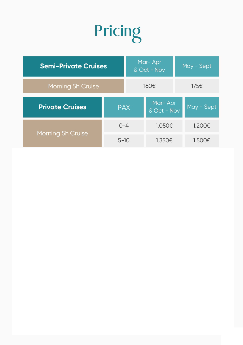Click the empty gray margin left of the Pricing title
243x345 pixels.
pyautogui.click(x=42, y=31)
